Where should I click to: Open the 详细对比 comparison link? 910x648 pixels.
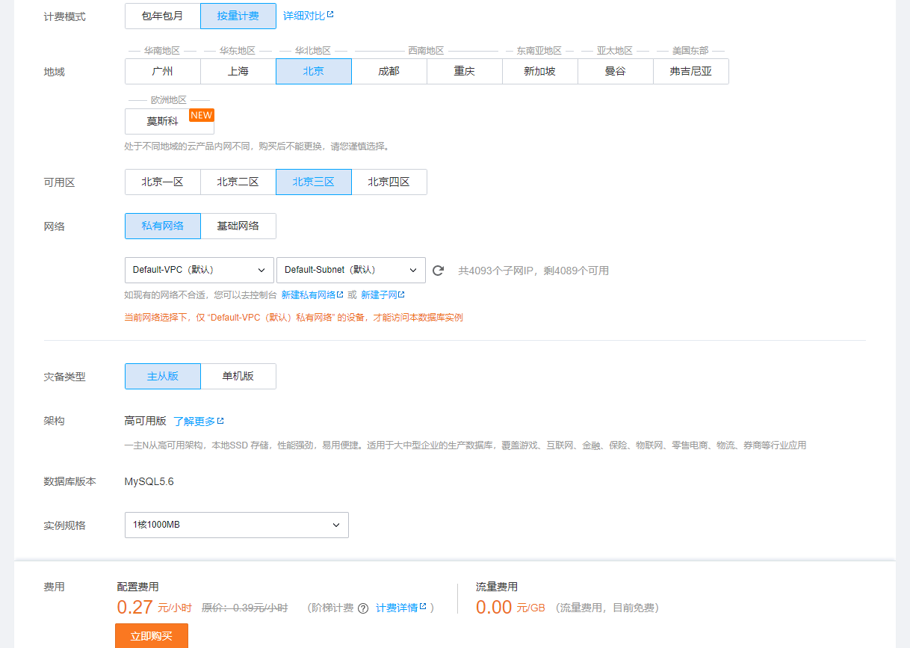click(303, 15)
